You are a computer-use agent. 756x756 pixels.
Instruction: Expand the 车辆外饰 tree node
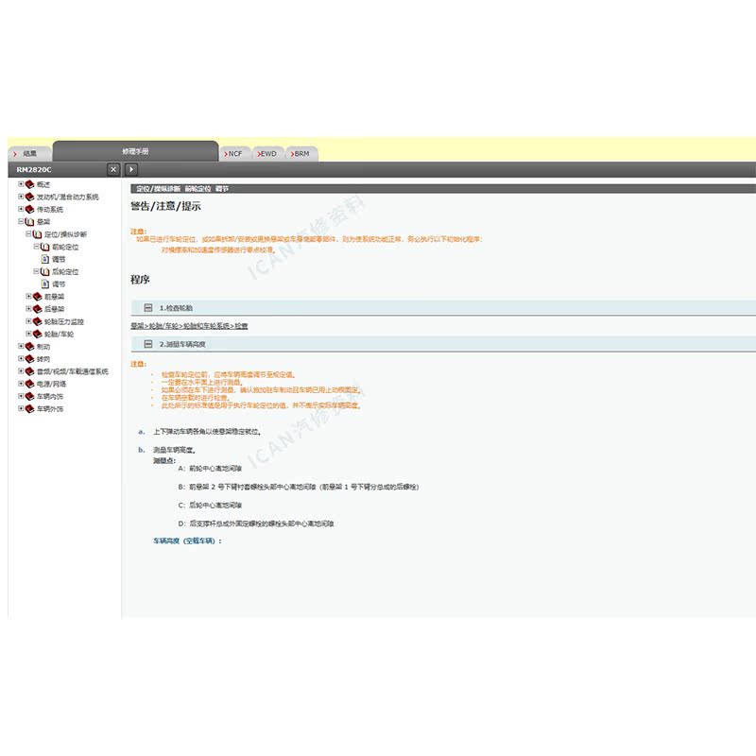[x=21, y=409]
